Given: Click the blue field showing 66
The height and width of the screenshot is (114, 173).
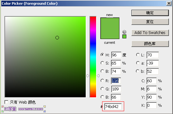Looking at the screenshot, I should point(116,97).
